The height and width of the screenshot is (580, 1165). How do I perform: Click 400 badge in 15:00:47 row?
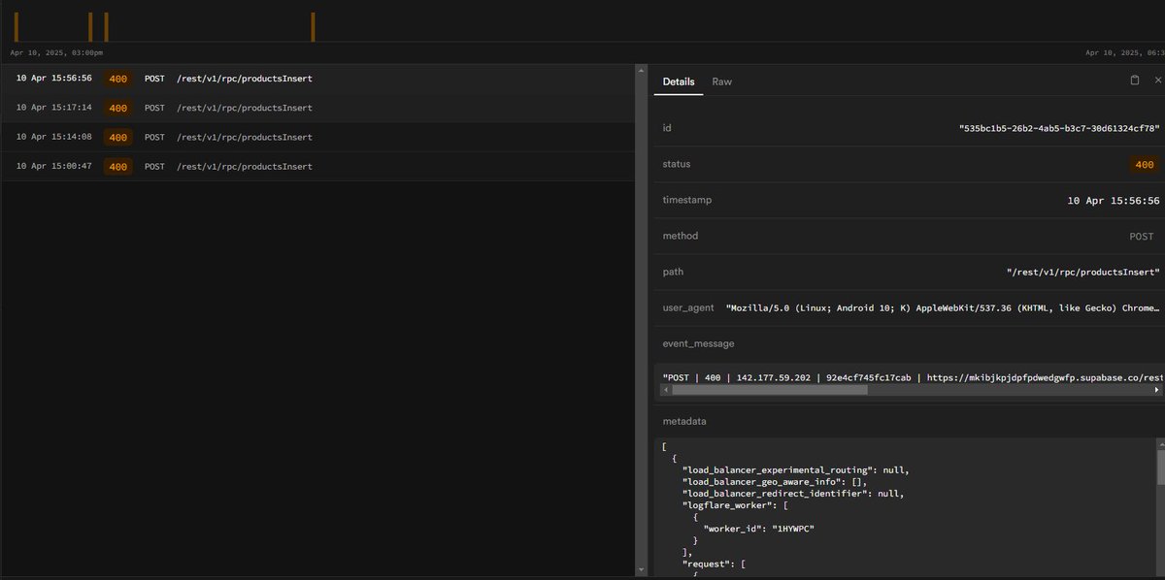tap(118, 167)
